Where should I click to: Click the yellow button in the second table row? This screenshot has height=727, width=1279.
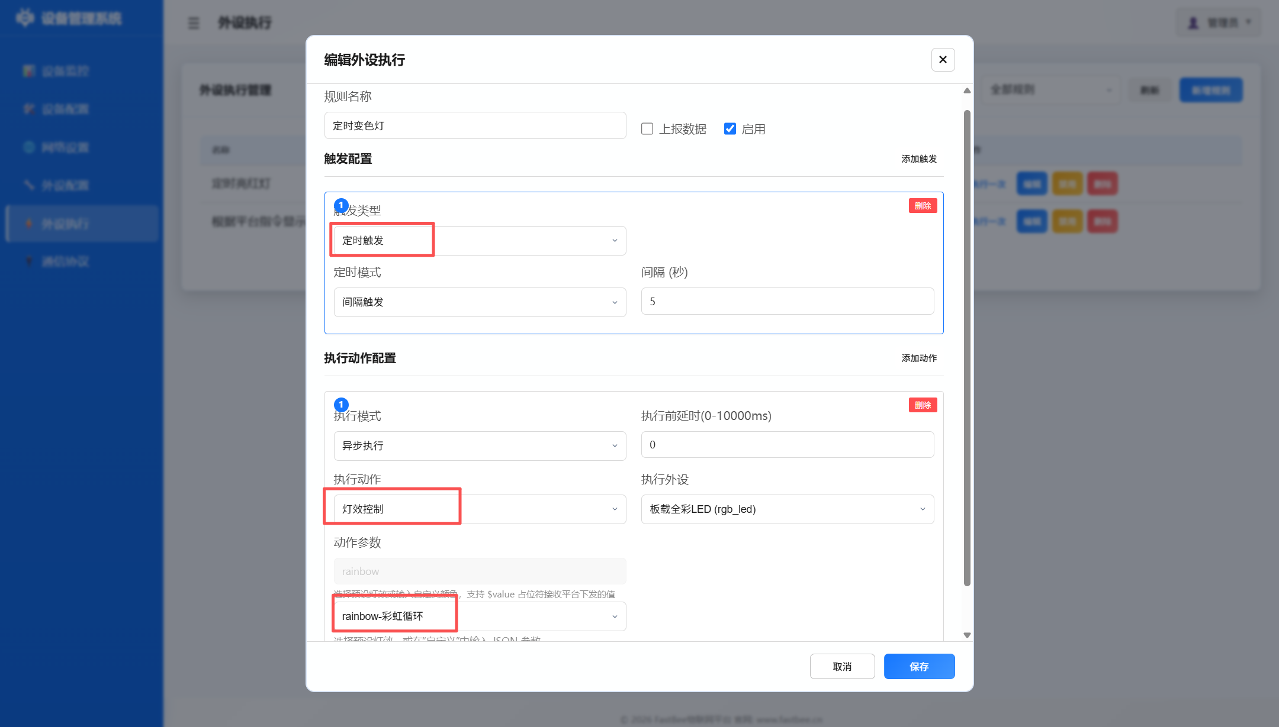[x=1067, y=222]
